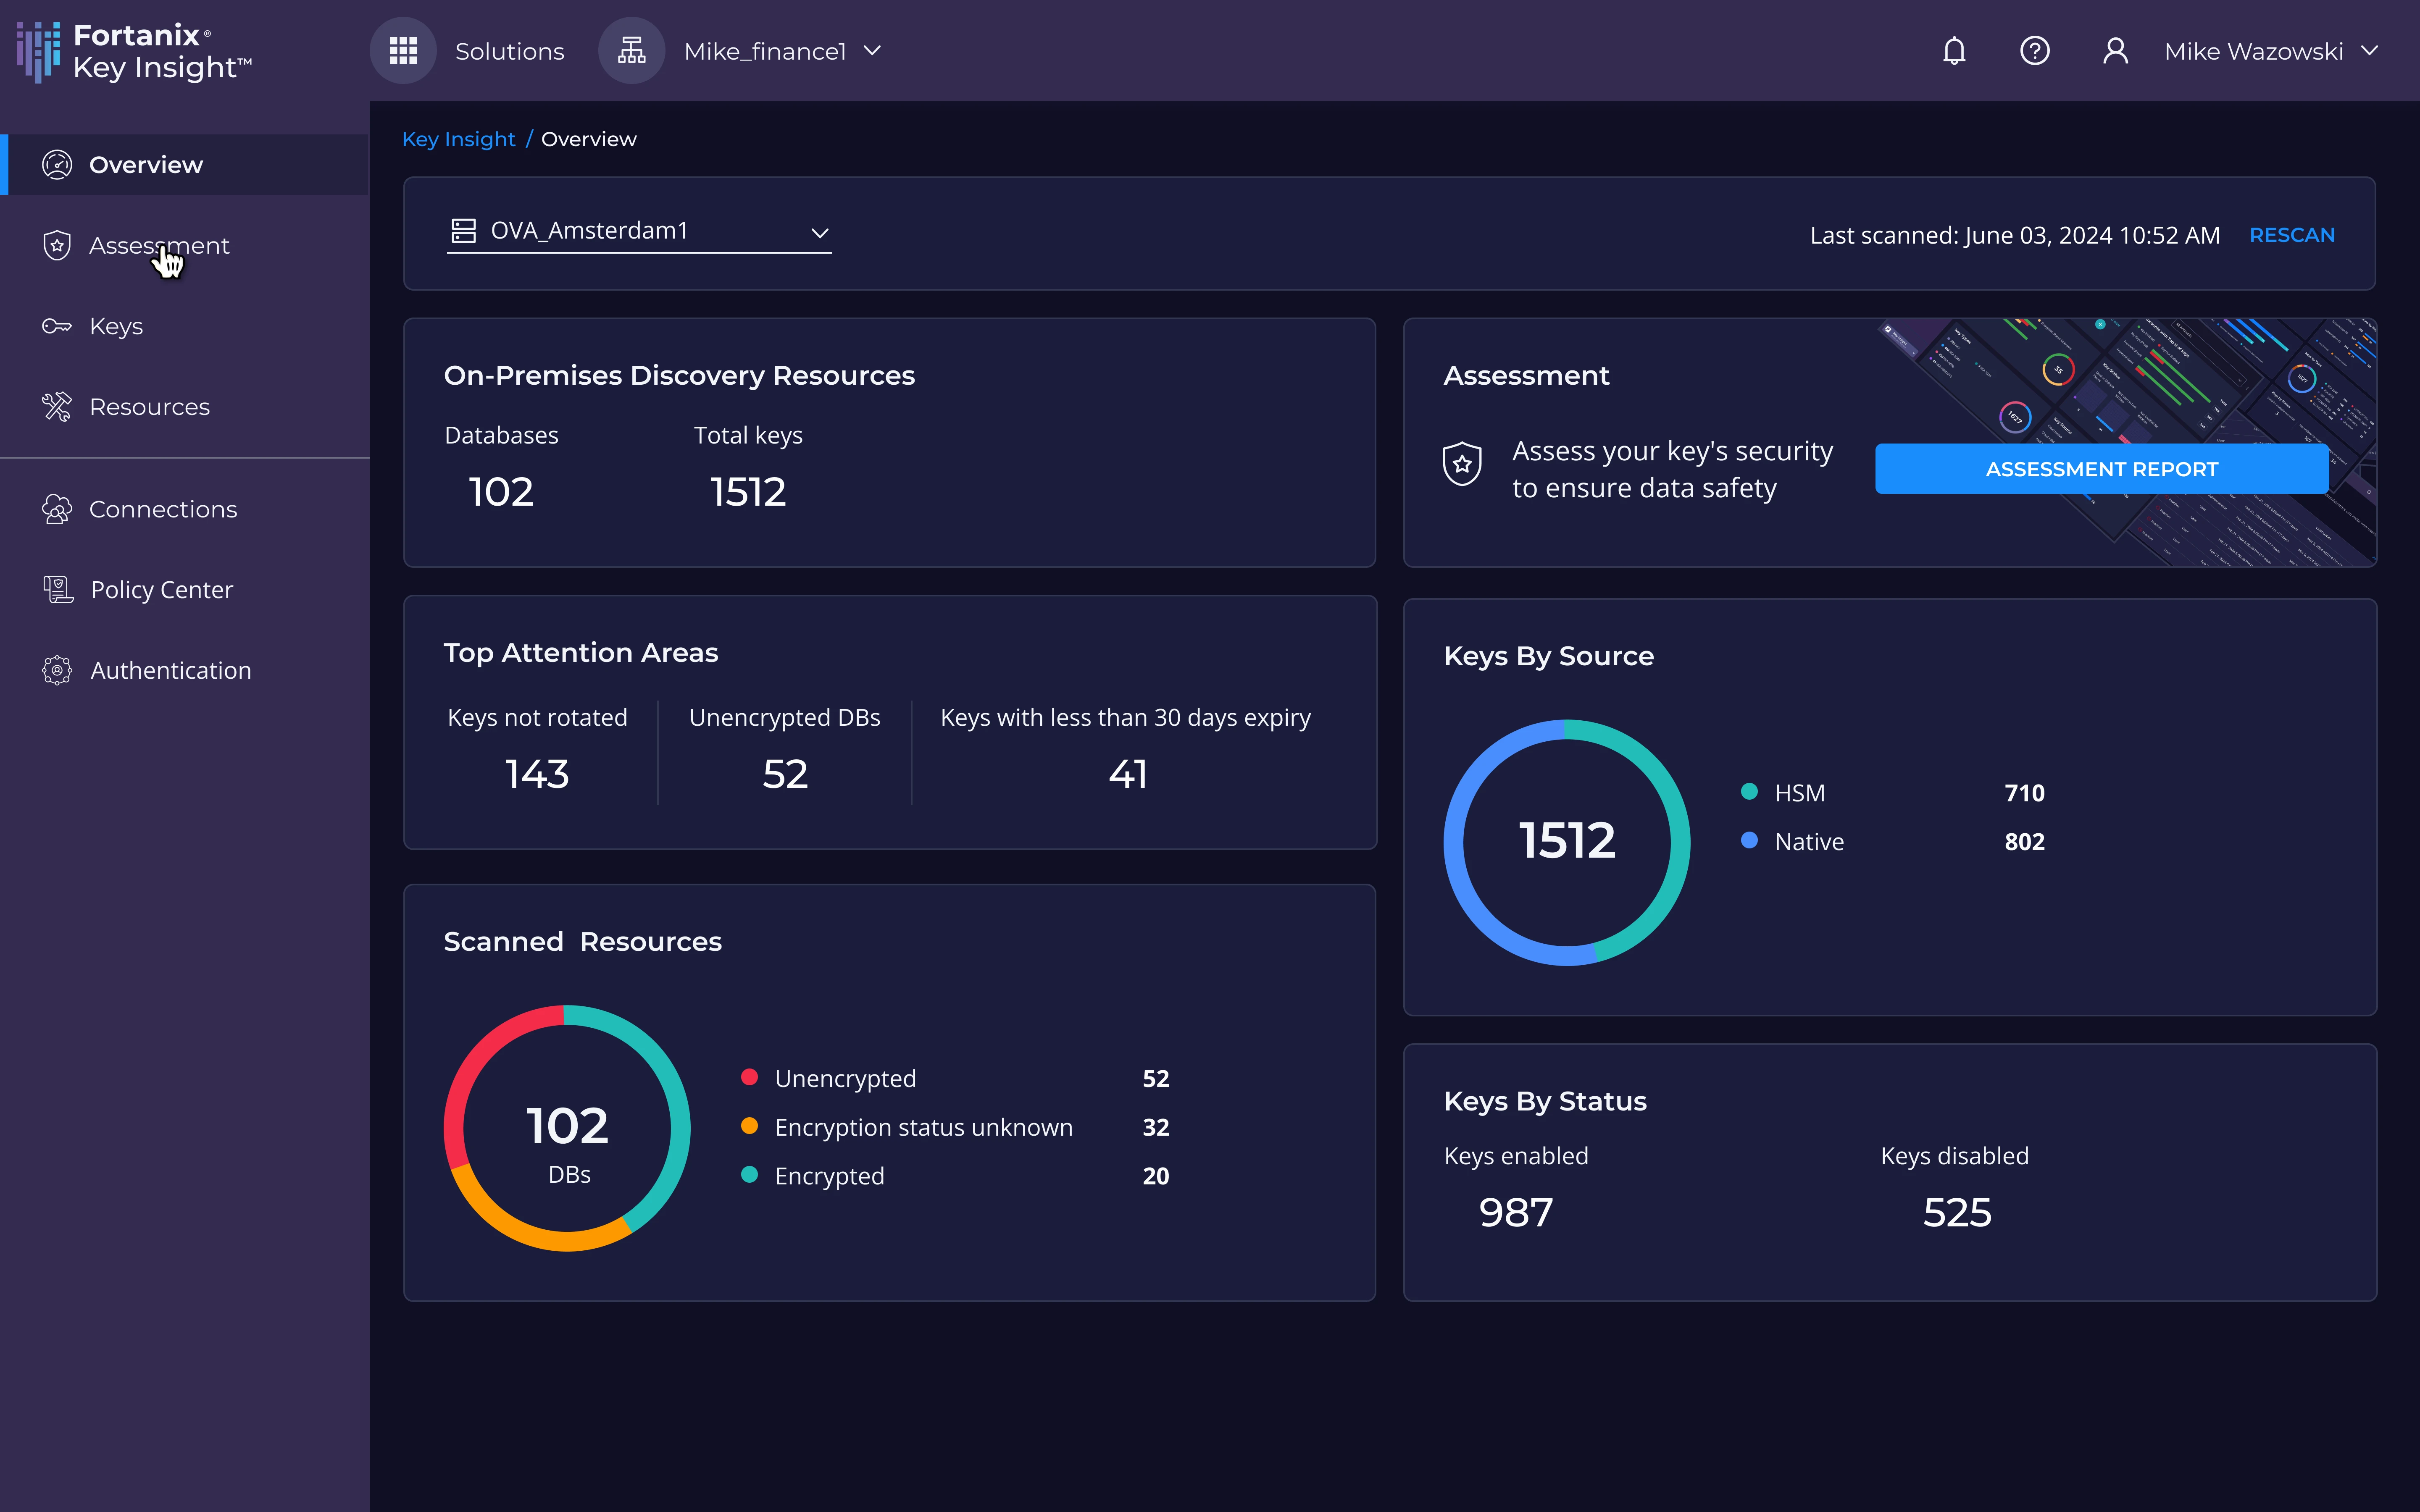Open Authentication in the sidebar

[185, 670]
